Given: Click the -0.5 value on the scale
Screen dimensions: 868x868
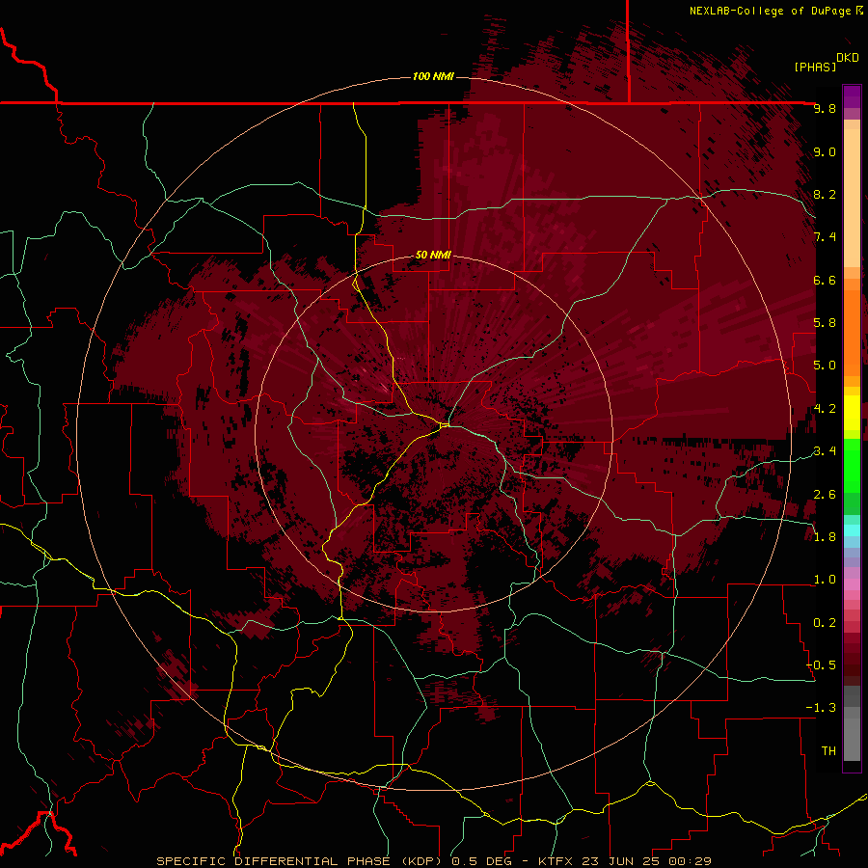Looking at the screenshot, I should pyautogui.click(x=822, y=665).
